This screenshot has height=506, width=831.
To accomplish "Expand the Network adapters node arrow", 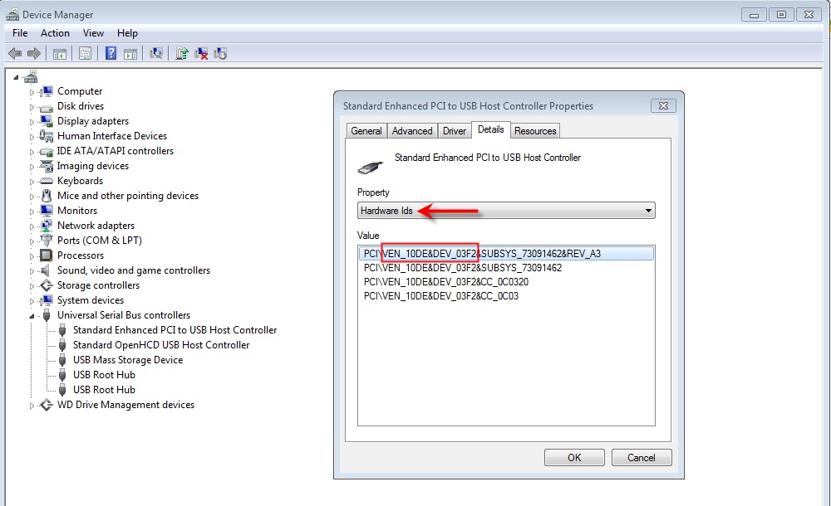I will [x=32, y=226].
